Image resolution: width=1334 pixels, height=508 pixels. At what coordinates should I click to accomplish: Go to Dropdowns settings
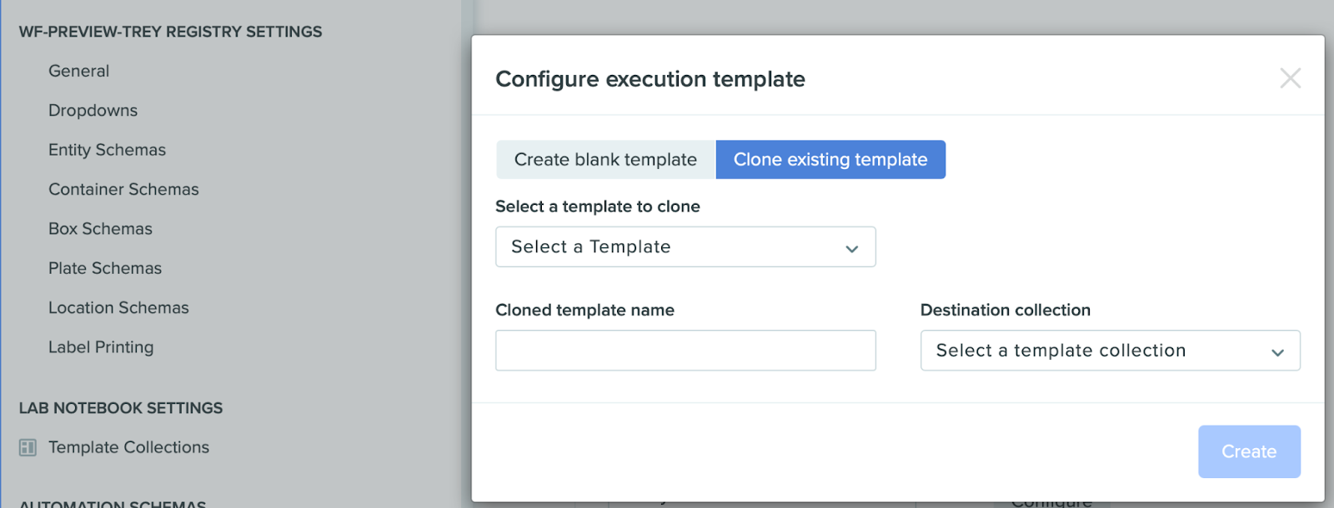(93, 111)
